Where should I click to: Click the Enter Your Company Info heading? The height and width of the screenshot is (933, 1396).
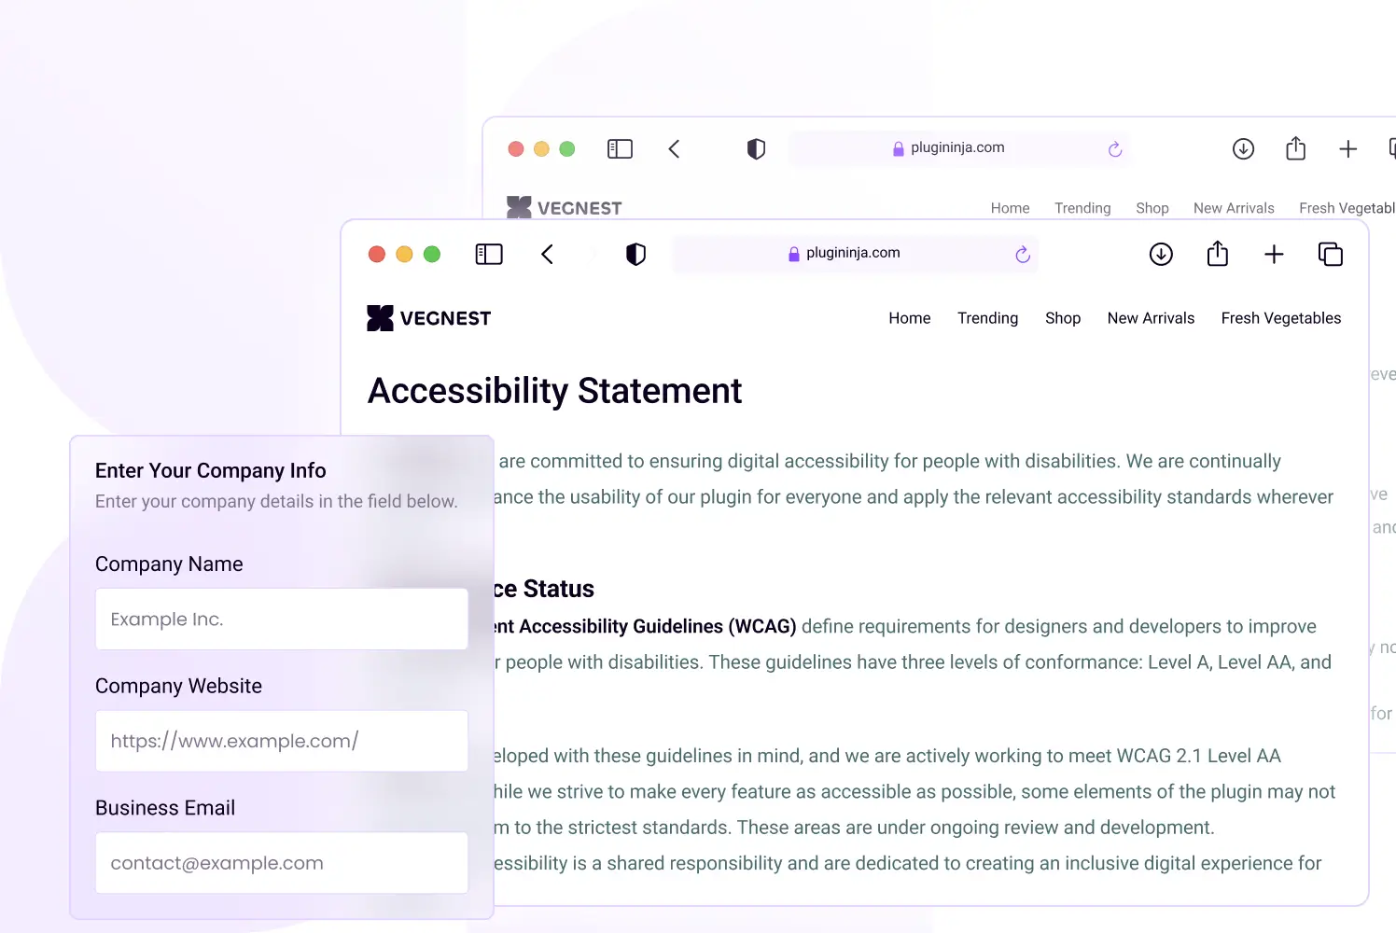pos(211,470)
